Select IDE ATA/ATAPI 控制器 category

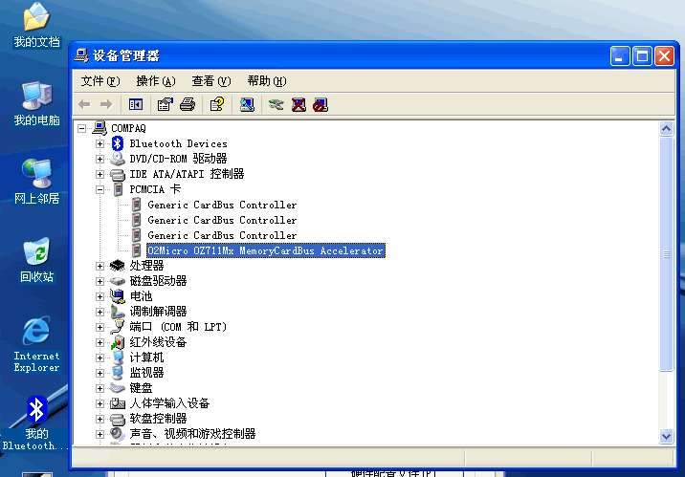pyautogui.click(x=187, y=174)
